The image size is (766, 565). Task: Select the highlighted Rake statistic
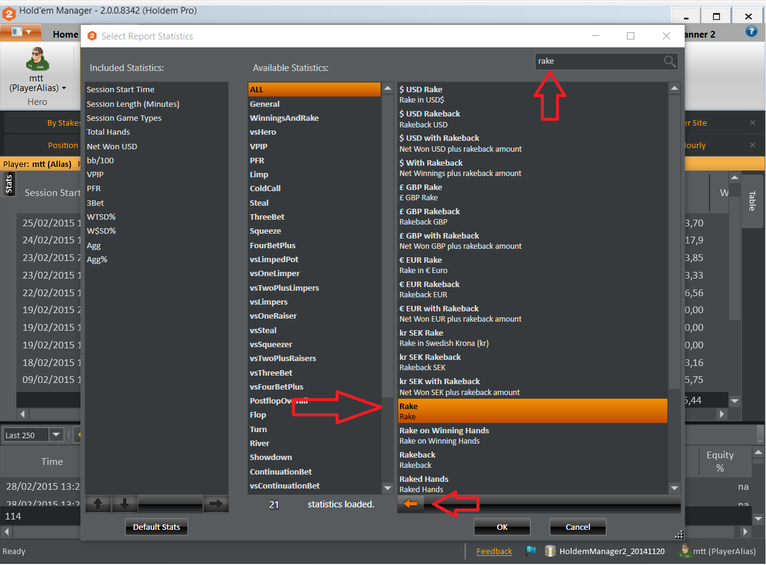tap(532, 411)
